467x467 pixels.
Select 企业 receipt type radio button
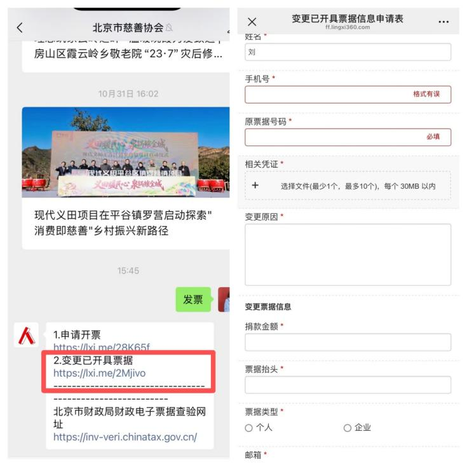coord(348,428)
